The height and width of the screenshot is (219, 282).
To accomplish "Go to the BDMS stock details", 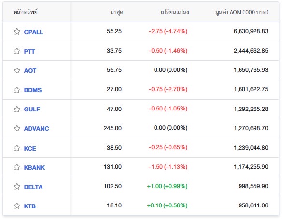I will pos(33,90).
